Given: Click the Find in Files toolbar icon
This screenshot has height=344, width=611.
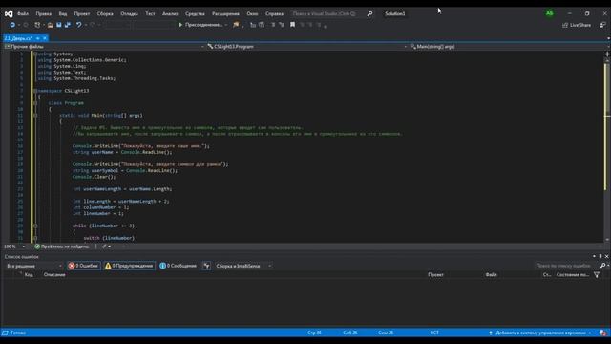Looking at the screenshot, I should [236, 25].
